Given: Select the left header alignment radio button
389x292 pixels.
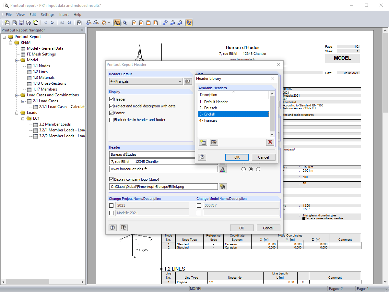Looking at the screenshot, I should click(244, 169).
